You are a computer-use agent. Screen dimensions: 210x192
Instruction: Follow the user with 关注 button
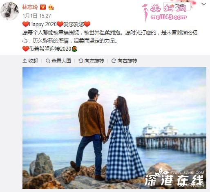177,6
